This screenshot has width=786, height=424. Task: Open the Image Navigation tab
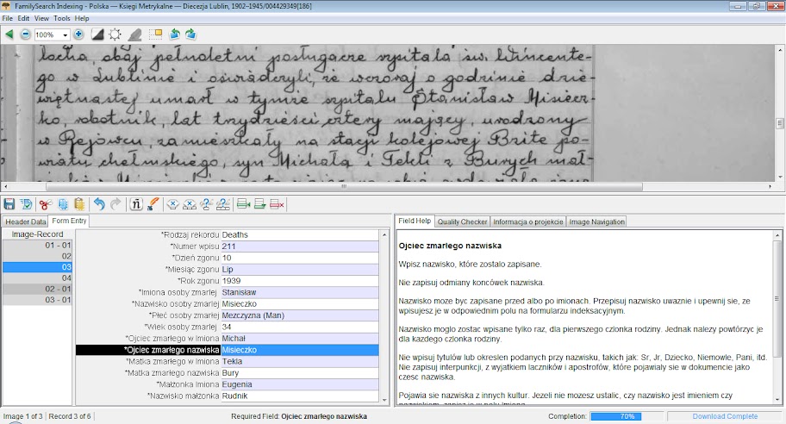click(596, 221)
